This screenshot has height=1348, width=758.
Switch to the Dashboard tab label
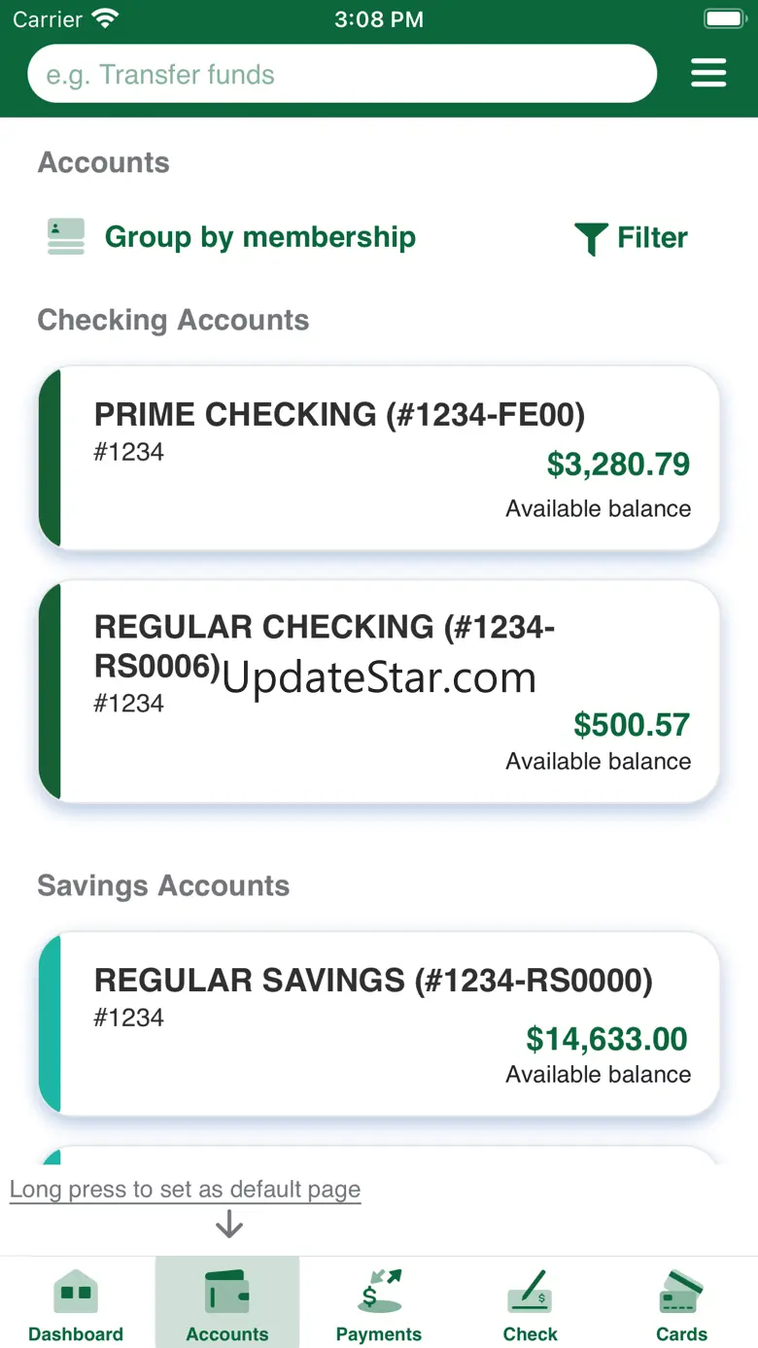76,1333
